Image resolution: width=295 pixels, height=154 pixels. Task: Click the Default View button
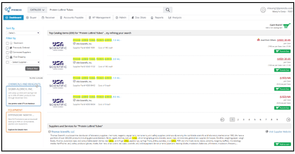click(32, 68)
